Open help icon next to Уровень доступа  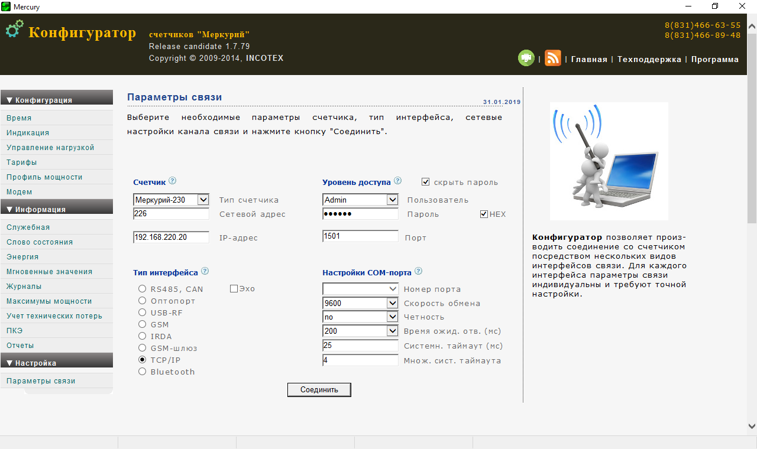tap(397, 181)
